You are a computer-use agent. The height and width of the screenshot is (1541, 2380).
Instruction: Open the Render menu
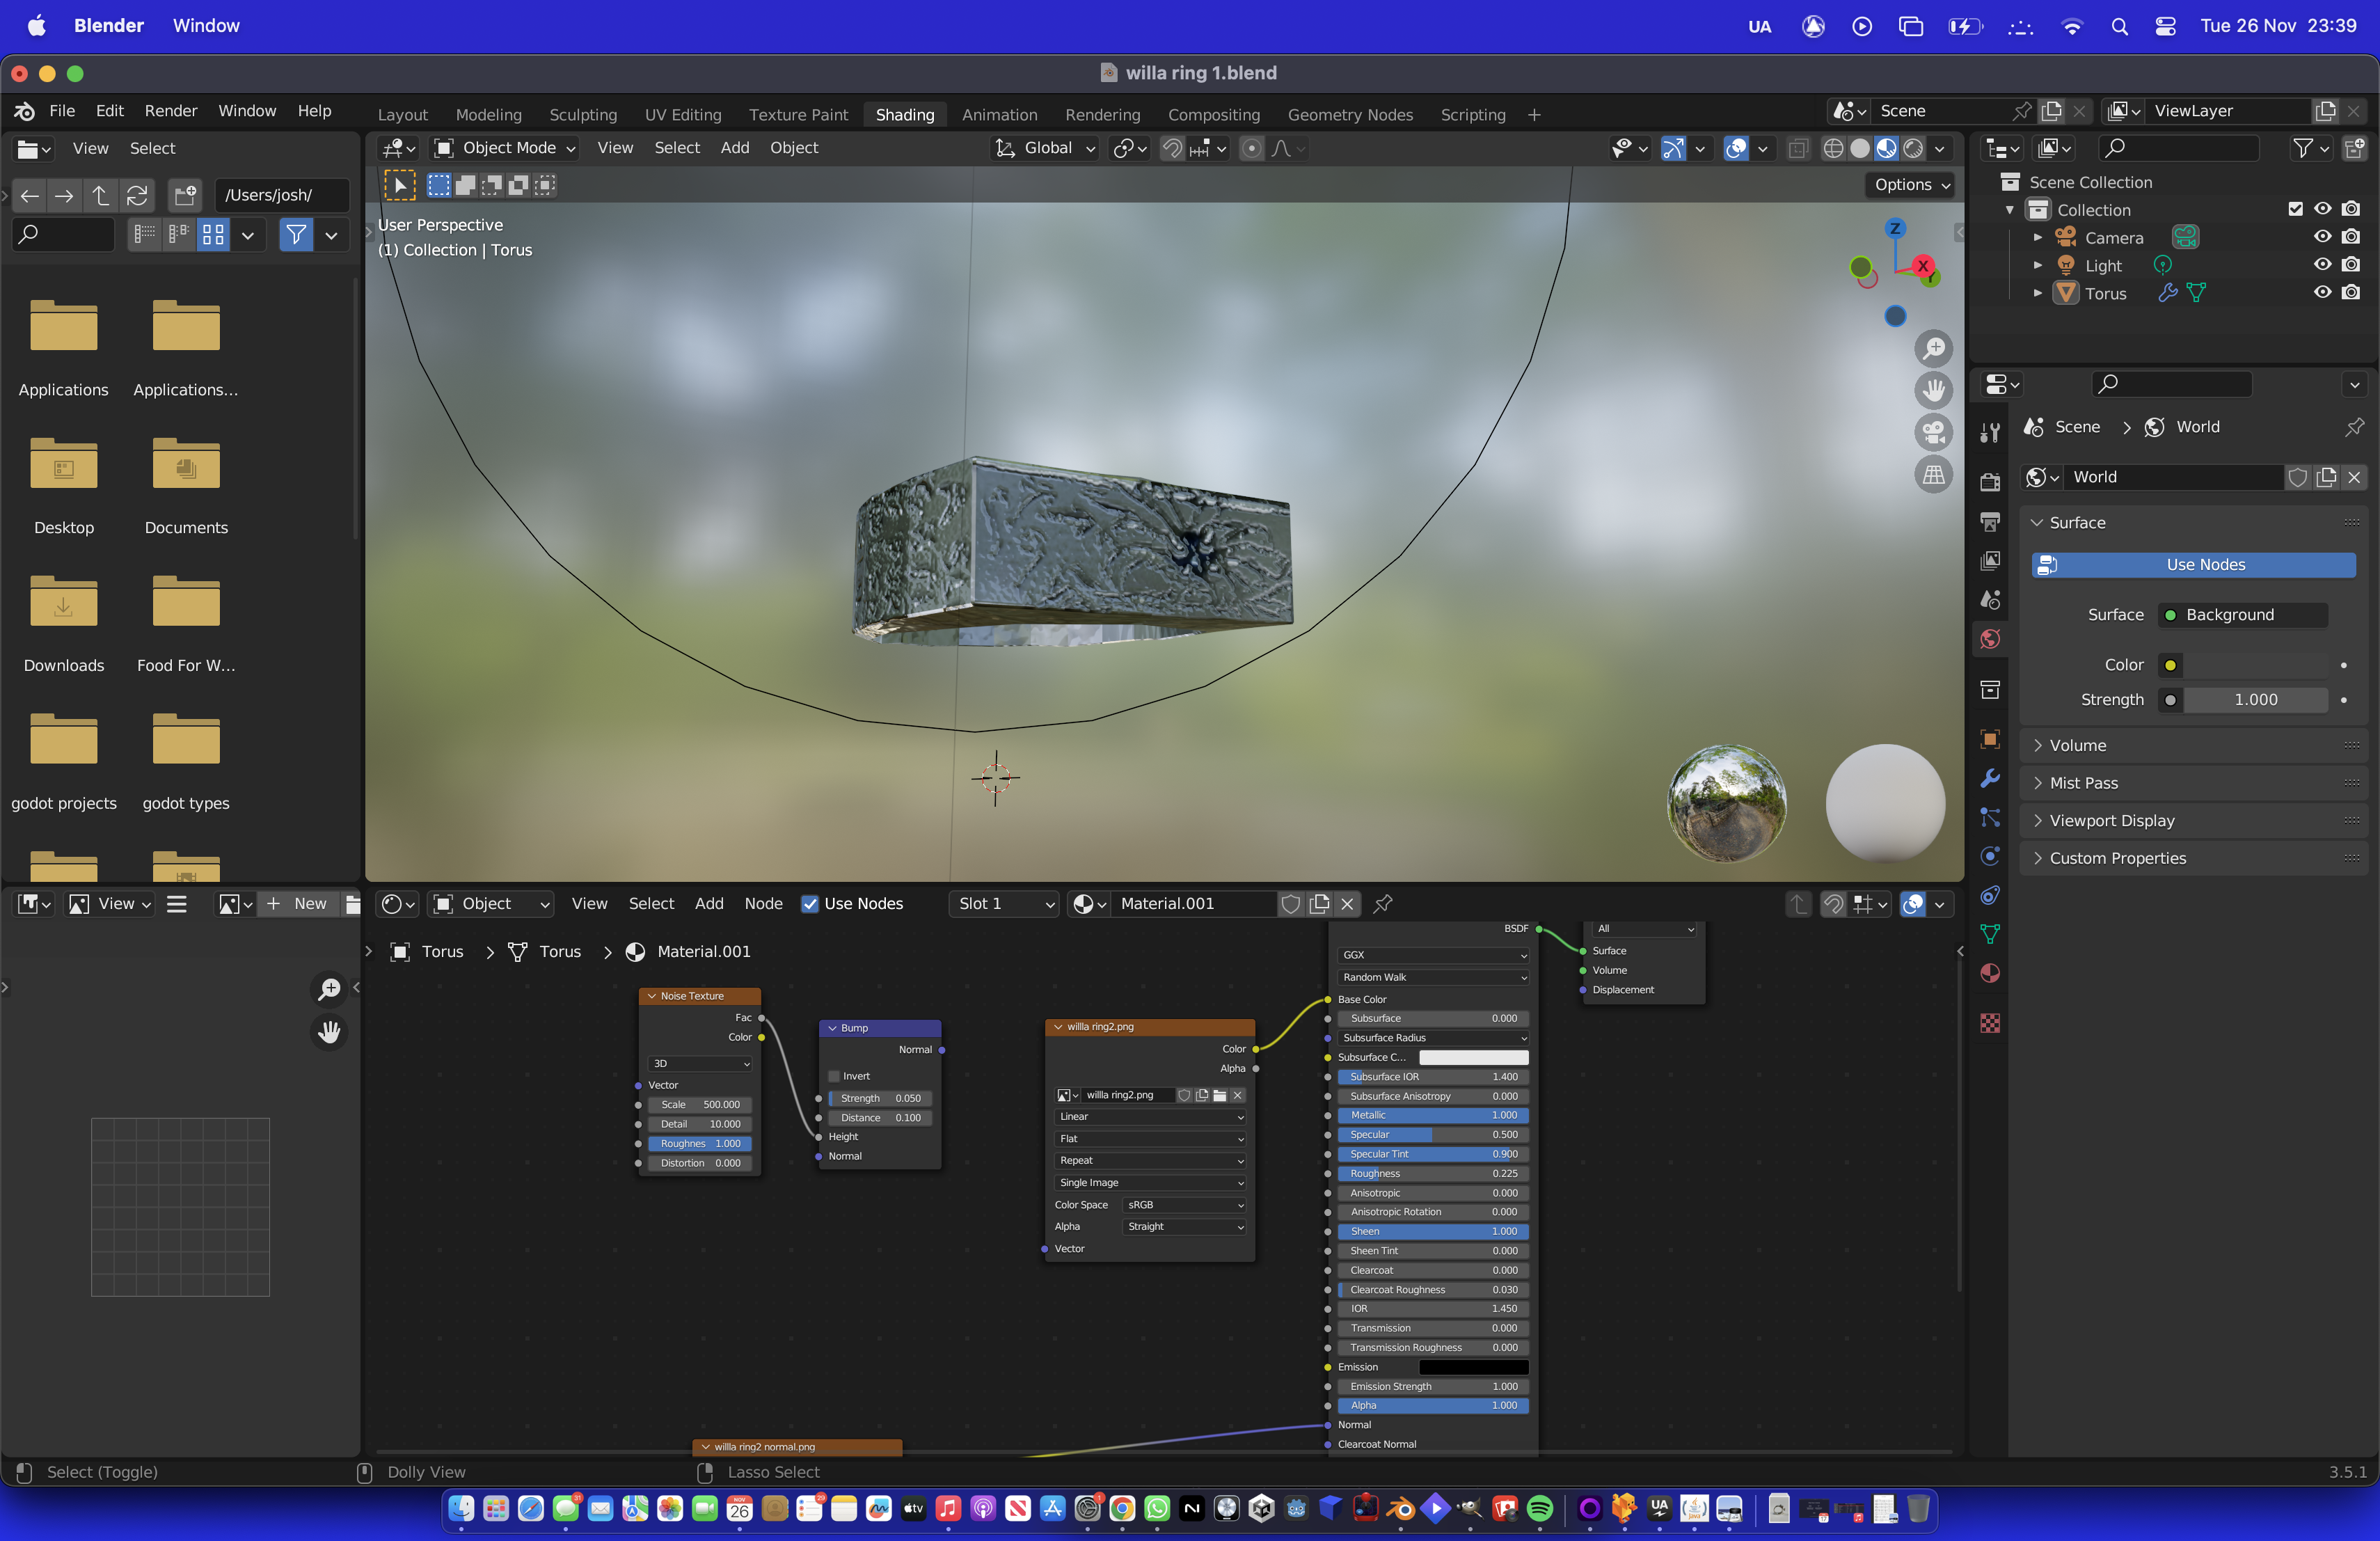170,111
